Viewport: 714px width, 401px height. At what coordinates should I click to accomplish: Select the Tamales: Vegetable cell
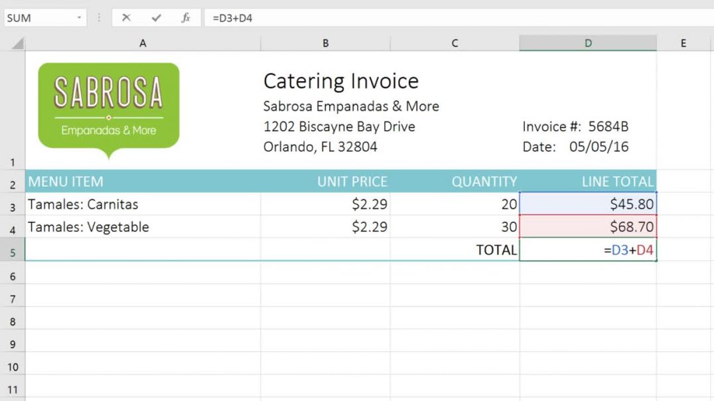click(x=143, y=227)
